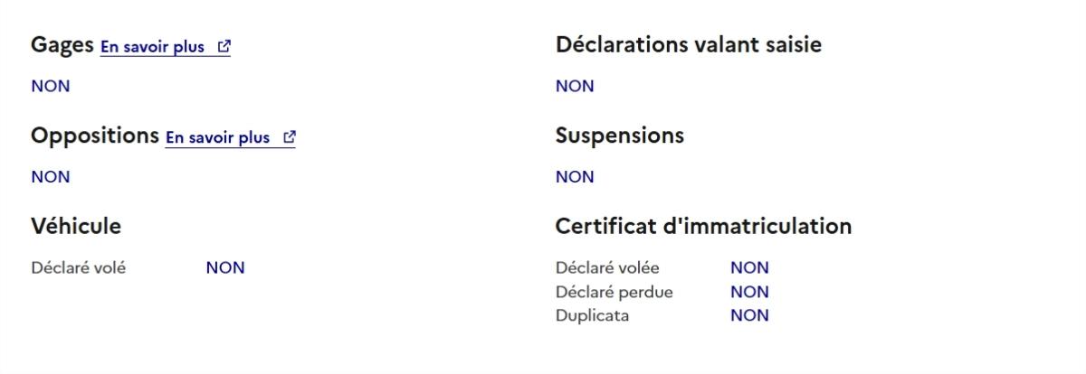The width and height of the screenshot is (1086, 374).
Task: Click the external-link icon beside Gages
Action: click(x=224, y=47)
